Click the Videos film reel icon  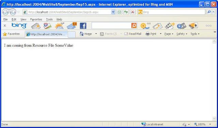pyautogui.click(x=182, y=26)
